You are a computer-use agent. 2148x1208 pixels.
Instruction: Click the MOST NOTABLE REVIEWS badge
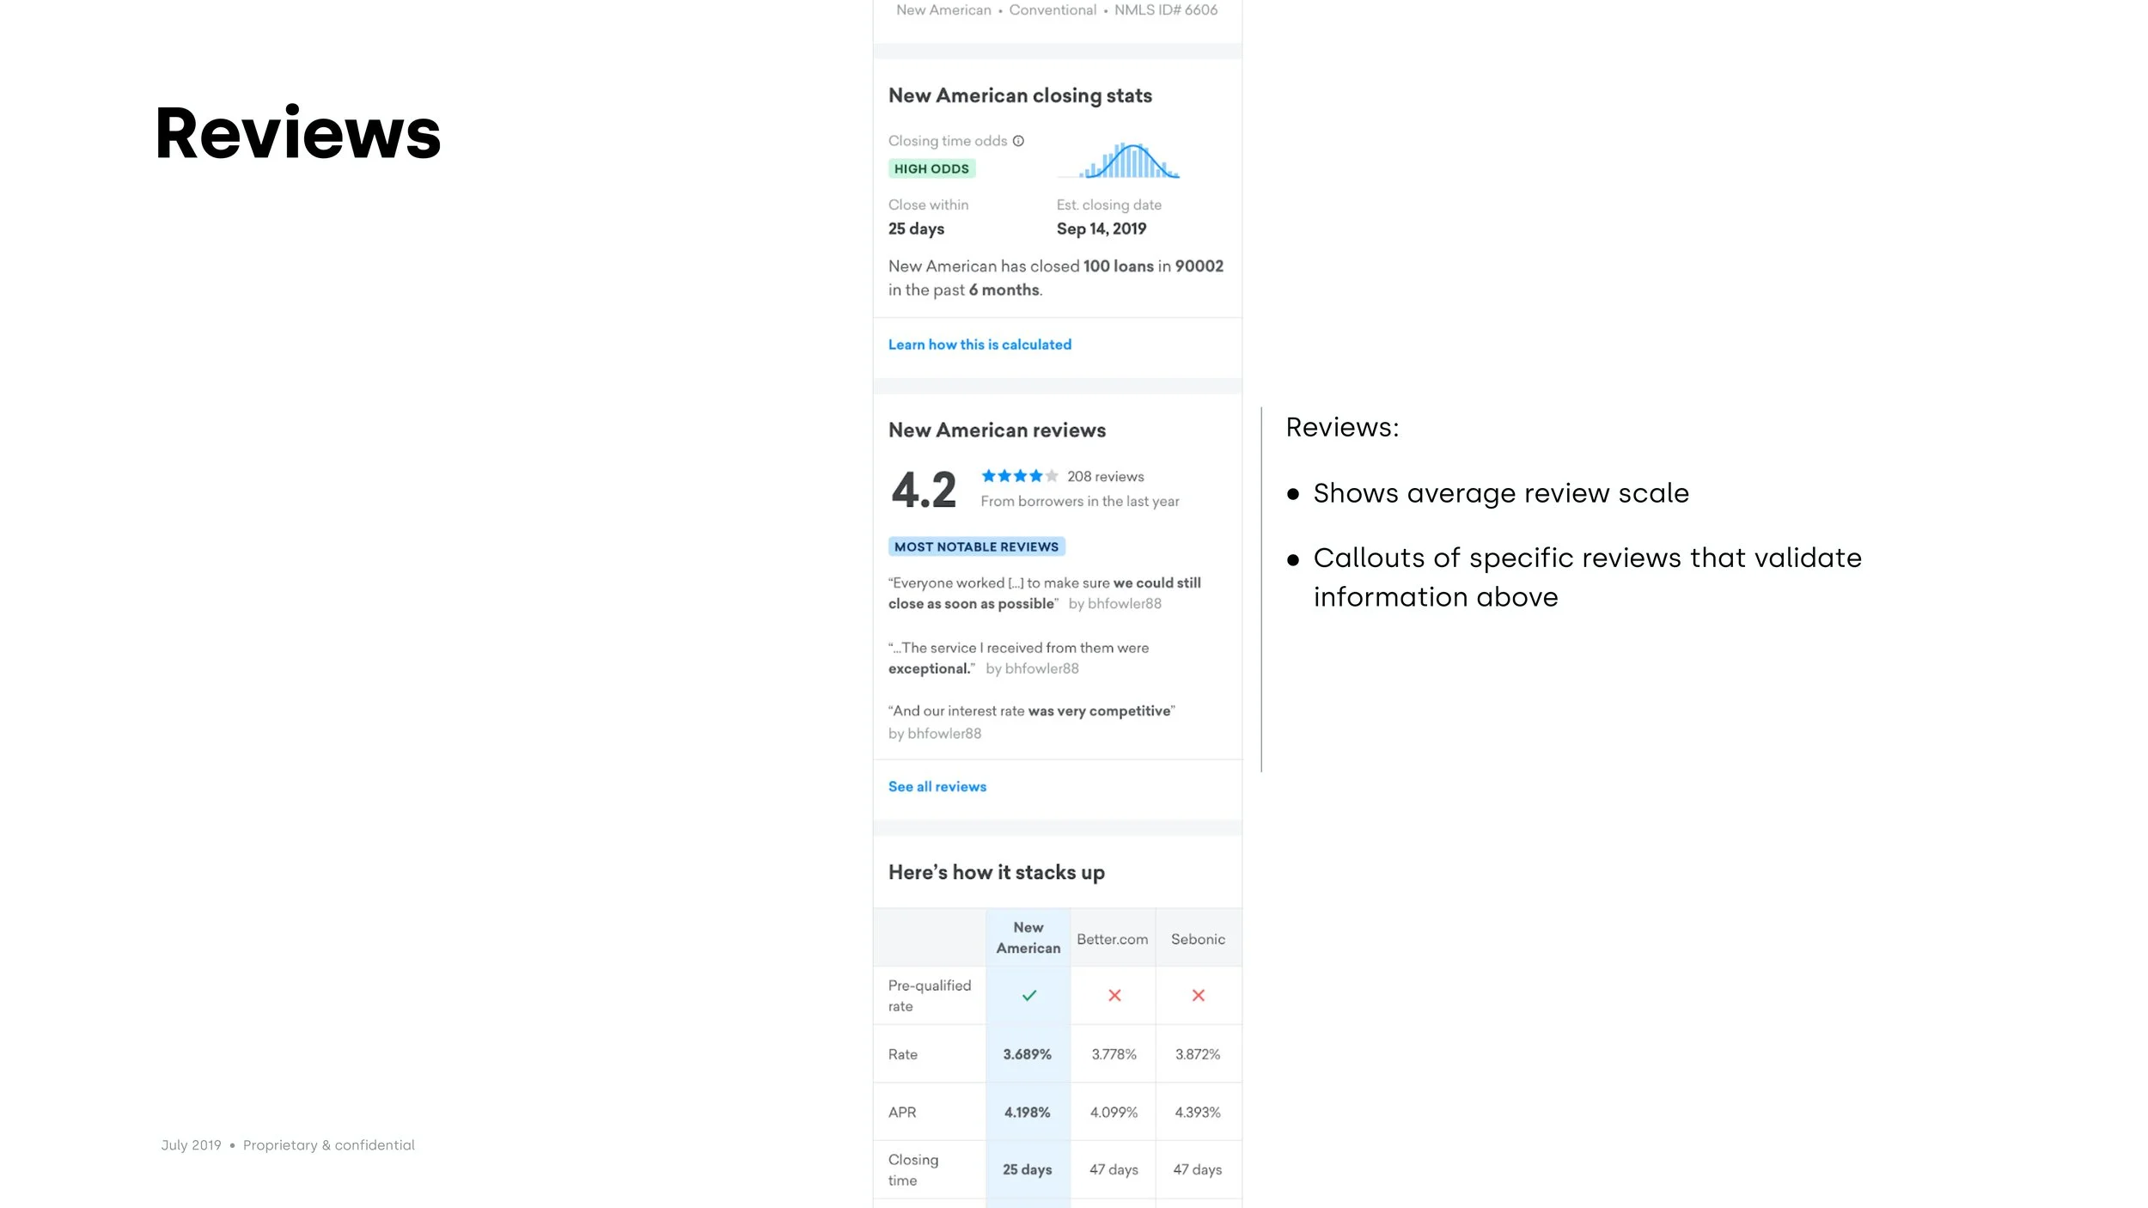[976, 546]
